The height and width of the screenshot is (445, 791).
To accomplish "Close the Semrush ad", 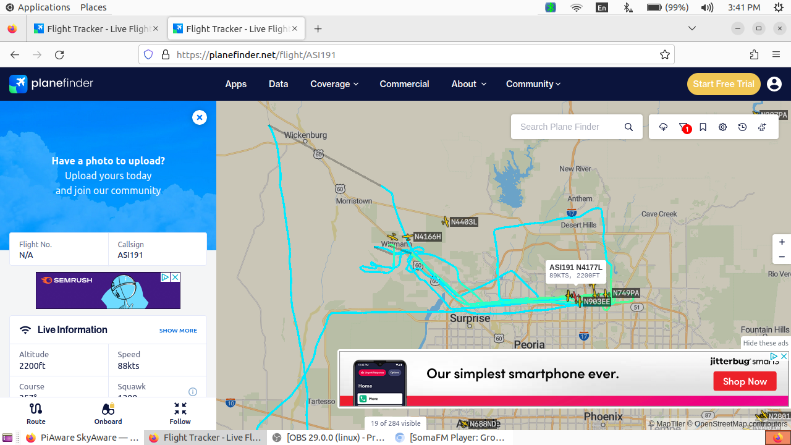I will click(175, 278).
